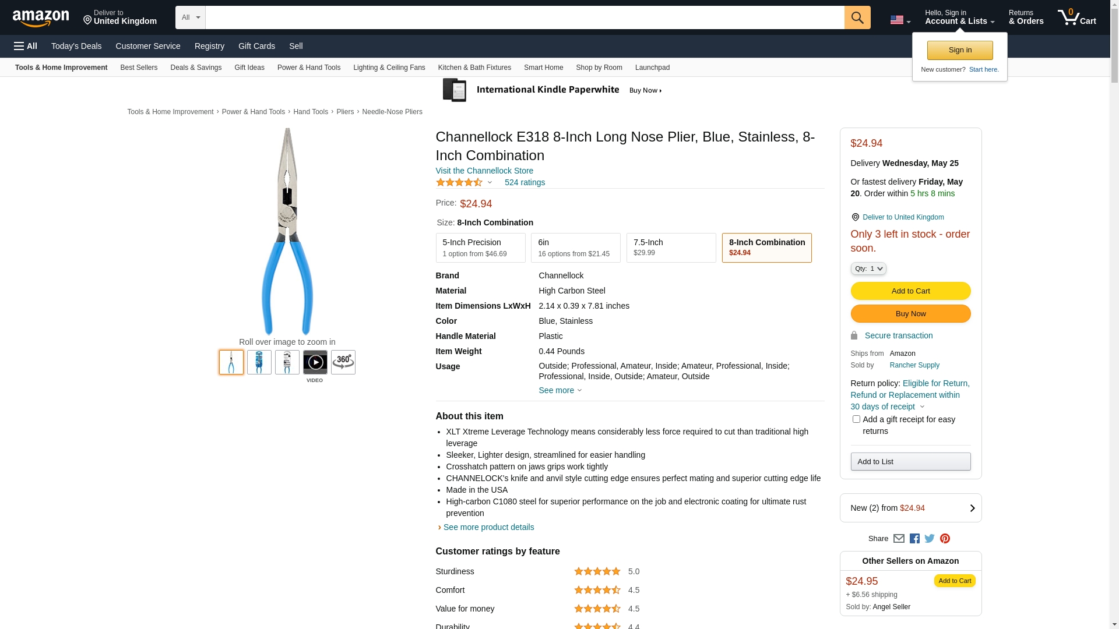Click the Buy Now button
This screenshot has height=629, width=1119.
tap(910, 314)
